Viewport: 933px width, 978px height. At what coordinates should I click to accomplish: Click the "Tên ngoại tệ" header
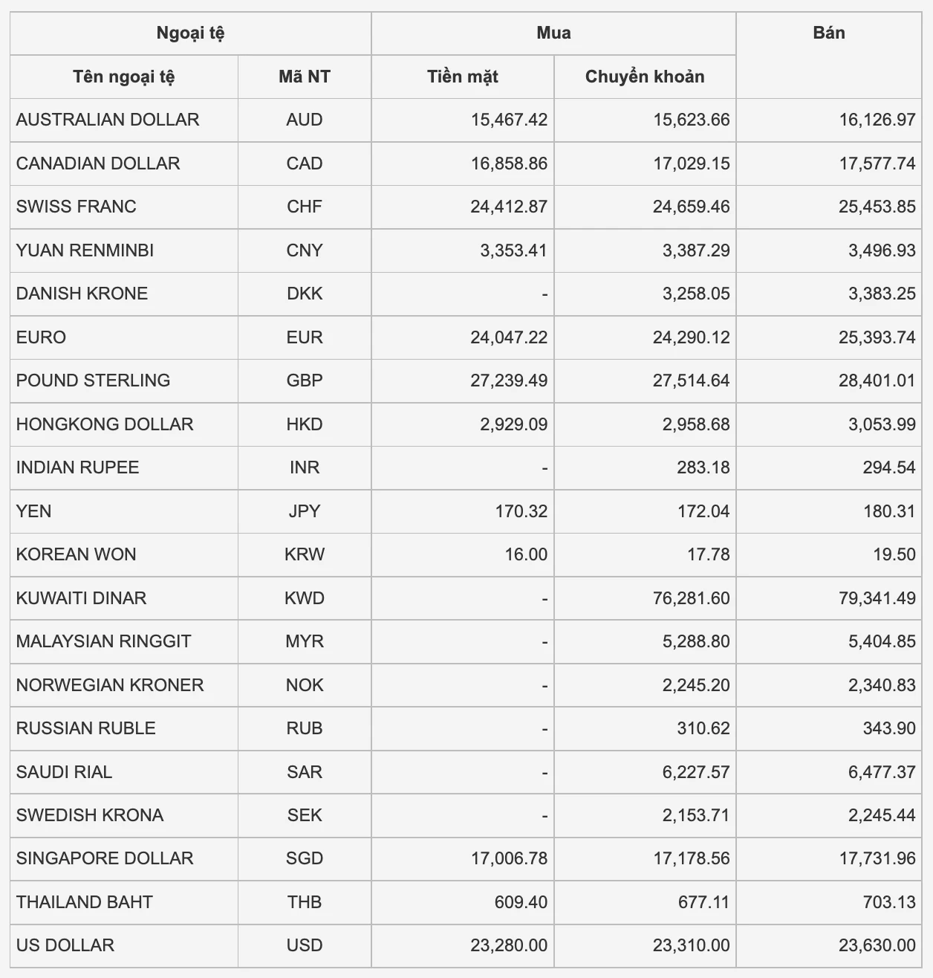coord(123,77)
